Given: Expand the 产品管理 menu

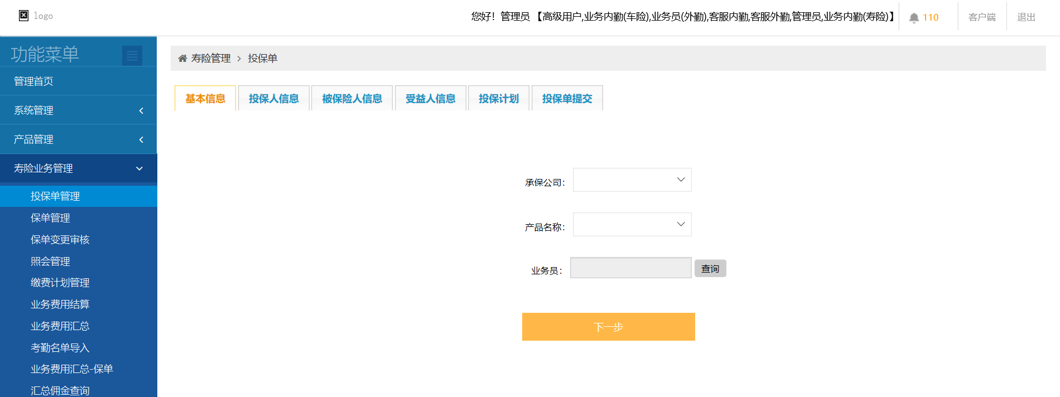Looking at the screenshot, I should (78, 139).
